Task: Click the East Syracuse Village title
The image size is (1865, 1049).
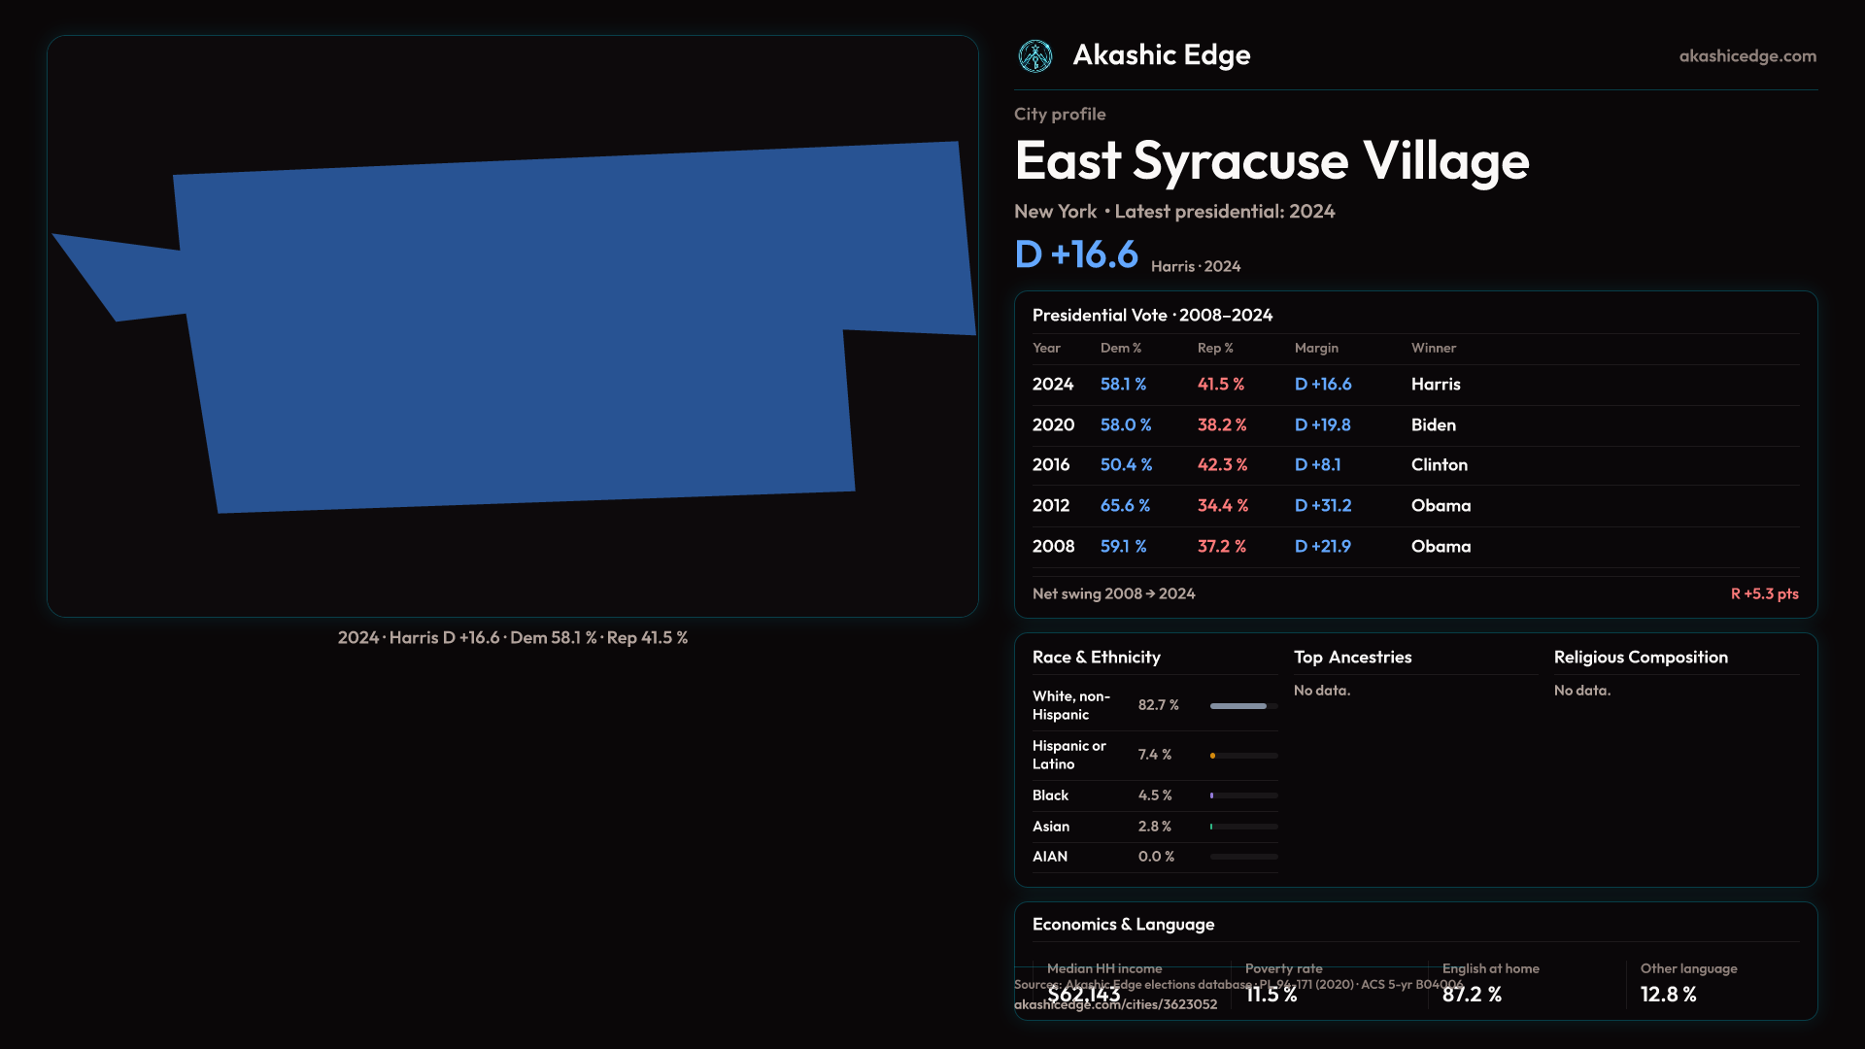Action: pyautogui.click(x=1271, y=161)
